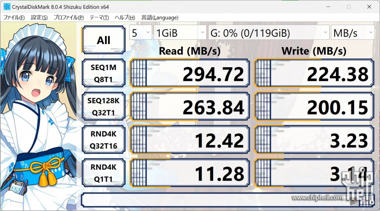Click the RND4K Q1T1 read result 11.28
Image resolution: width=380 pixels, height=211 pixels.
click(190, 173)
